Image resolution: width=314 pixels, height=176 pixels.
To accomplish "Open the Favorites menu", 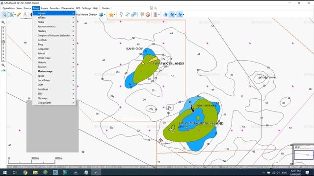I will click(x=54, y=8).
